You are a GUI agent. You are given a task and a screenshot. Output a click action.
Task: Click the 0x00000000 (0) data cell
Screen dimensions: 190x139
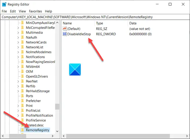[140, 34]
